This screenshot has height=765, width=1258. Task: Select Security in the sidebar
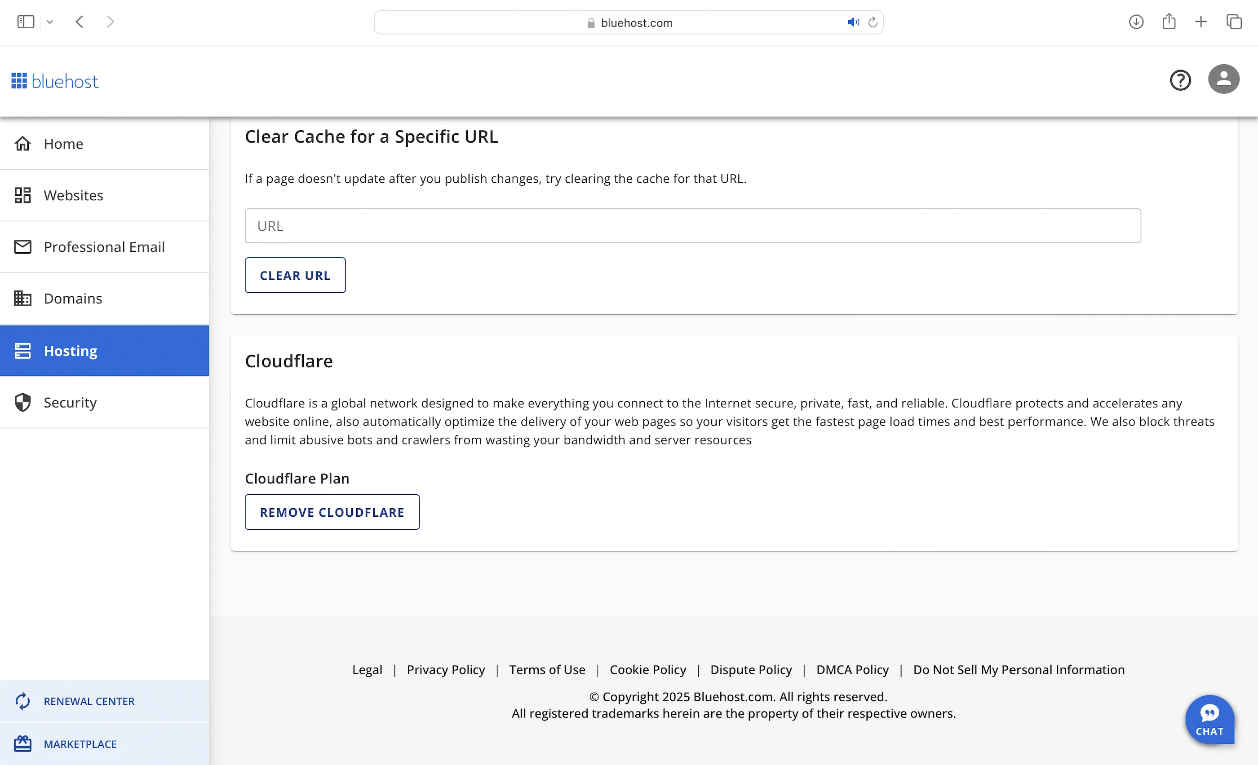coord(70,402)
